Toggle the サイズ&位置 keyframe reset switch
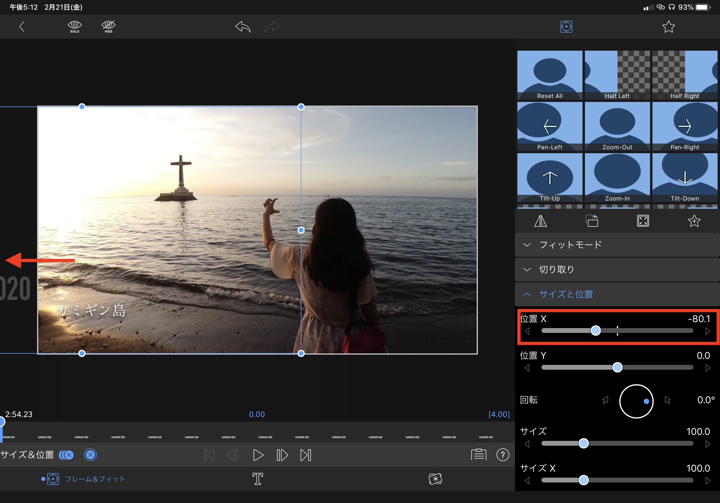Image resolution: width=720 pixels, height=503 pixels. point(66,455)
